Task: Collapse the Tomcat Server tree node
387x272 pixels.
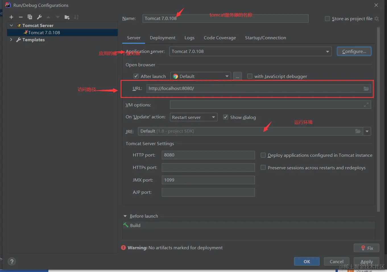Action: click(11, 25)
